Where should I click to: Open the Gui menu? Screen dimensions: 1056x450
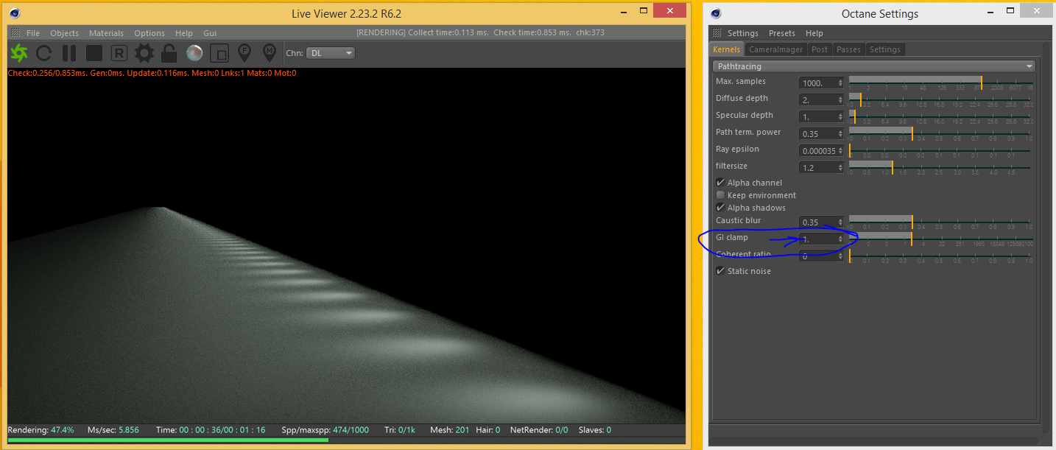[x=210, y=33]
